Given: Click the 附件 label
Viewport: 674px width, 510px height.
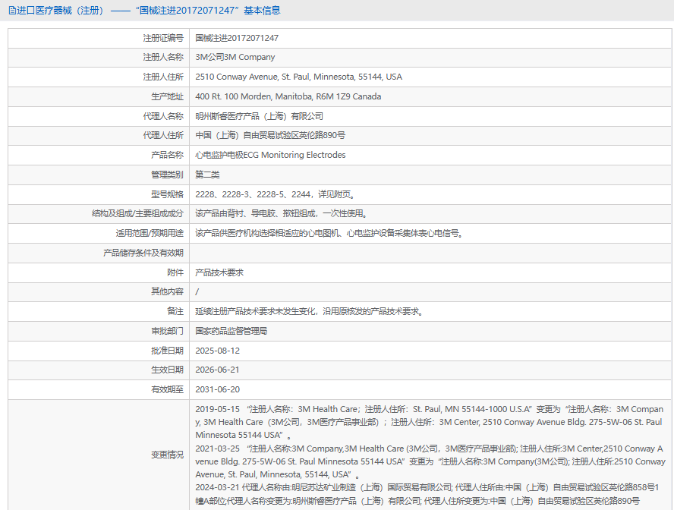Looking at the screenshot, I should pos(175,272).
